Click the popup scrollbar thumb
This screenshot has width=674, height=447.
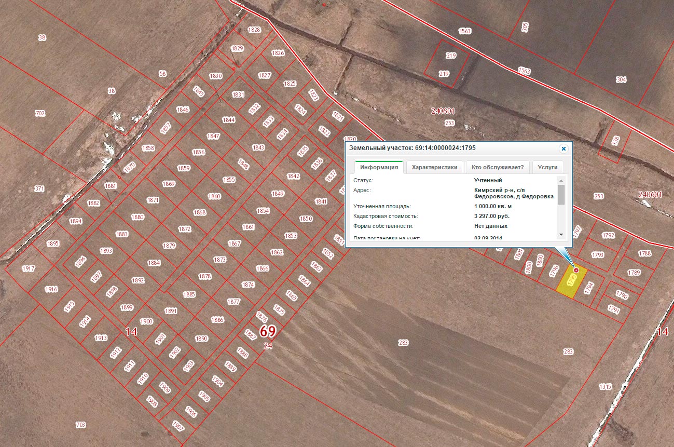coord(561,195)
